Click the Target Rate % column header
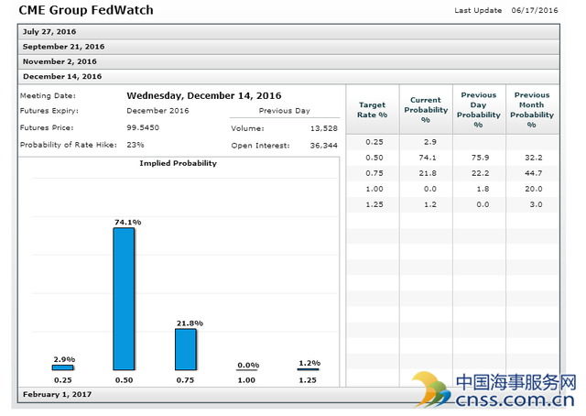Viewport: 586px width, 416px height. coord(373,110)
